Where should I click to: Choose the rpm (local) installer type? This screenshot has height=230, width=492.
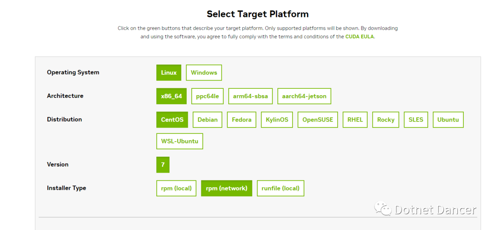[176, 188]
